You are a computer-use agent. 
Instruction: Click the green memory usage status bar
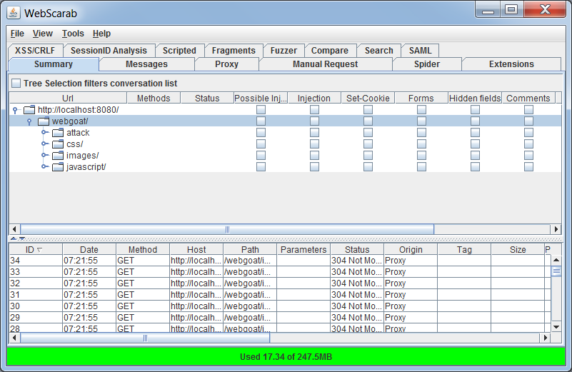tap(286, 357)
